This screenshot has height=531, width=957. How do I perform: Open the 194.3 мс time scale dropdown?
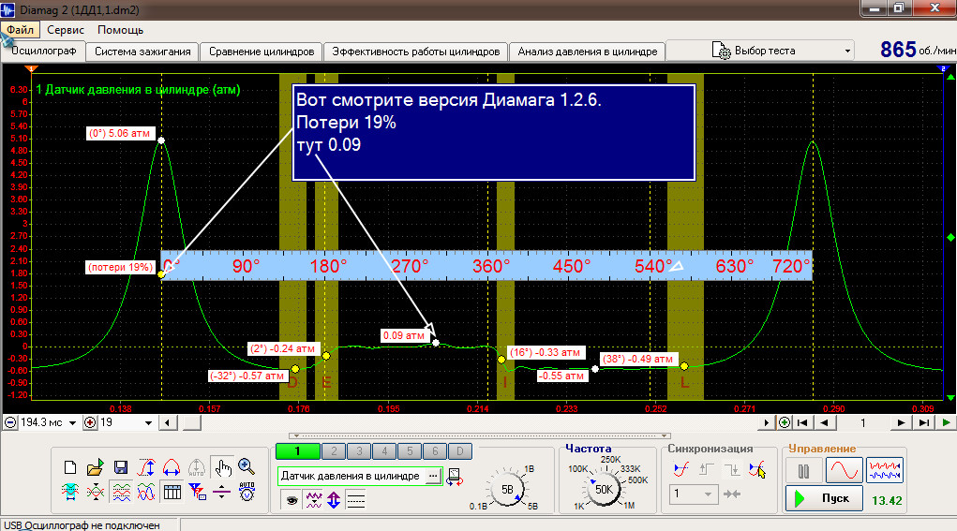pos(72,423)
